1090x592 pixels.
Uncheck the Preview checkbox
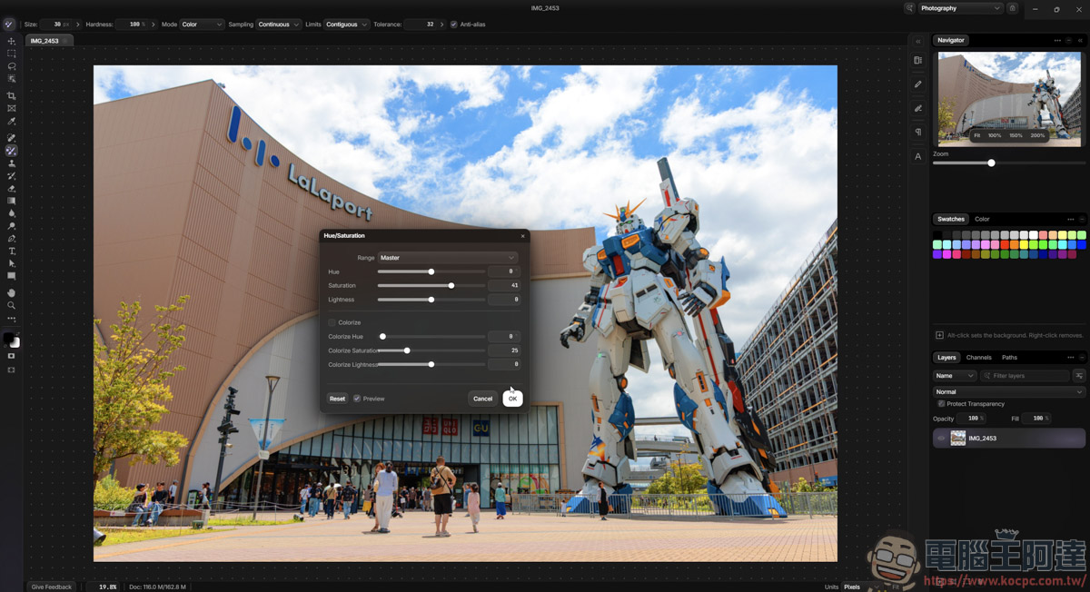pos(357,399)
